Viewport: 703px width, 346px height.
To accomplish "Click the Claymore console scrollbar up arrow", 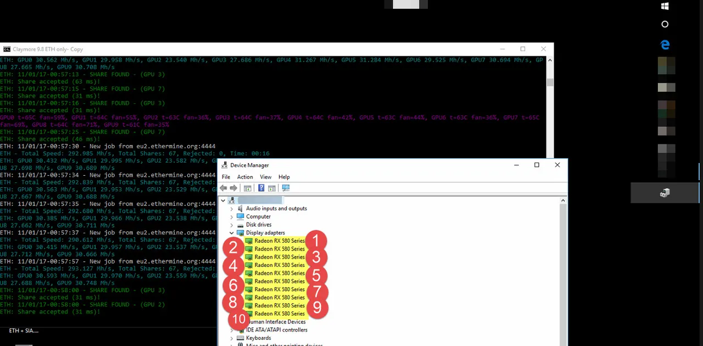I will click(x=550, y=60).
